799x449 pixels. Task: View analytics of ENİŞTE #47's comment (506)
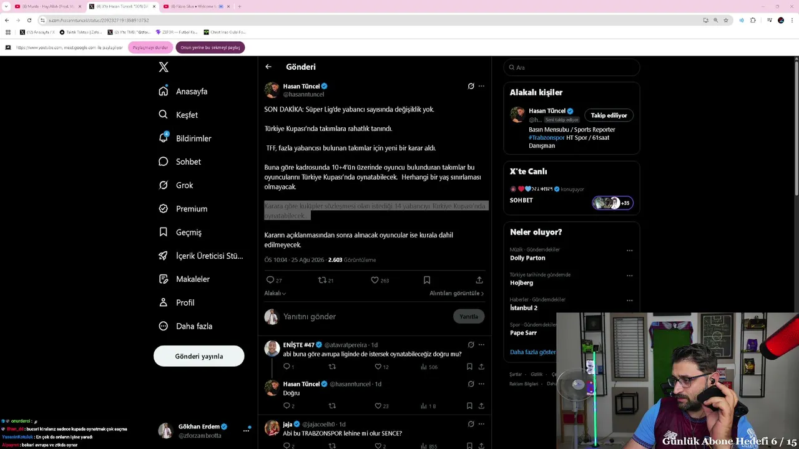point(429,367)
